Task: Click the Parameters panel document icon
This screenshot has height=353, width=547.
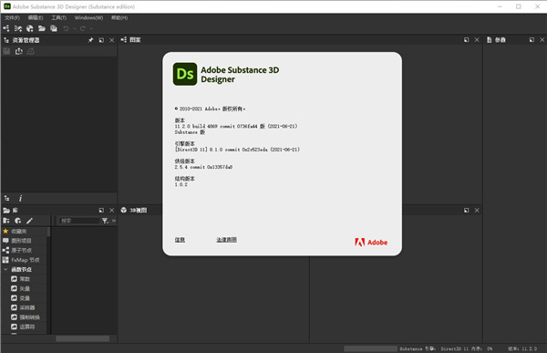Action: pos(490,40)
